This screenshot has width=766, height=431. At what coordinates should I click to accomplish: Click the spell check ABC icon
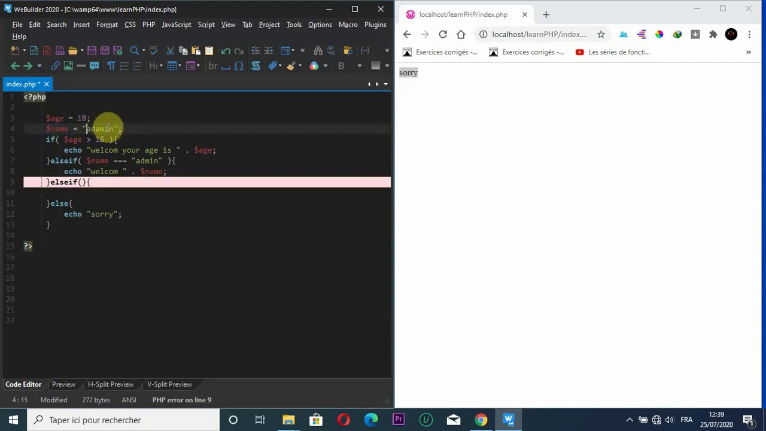pos(153,50)
